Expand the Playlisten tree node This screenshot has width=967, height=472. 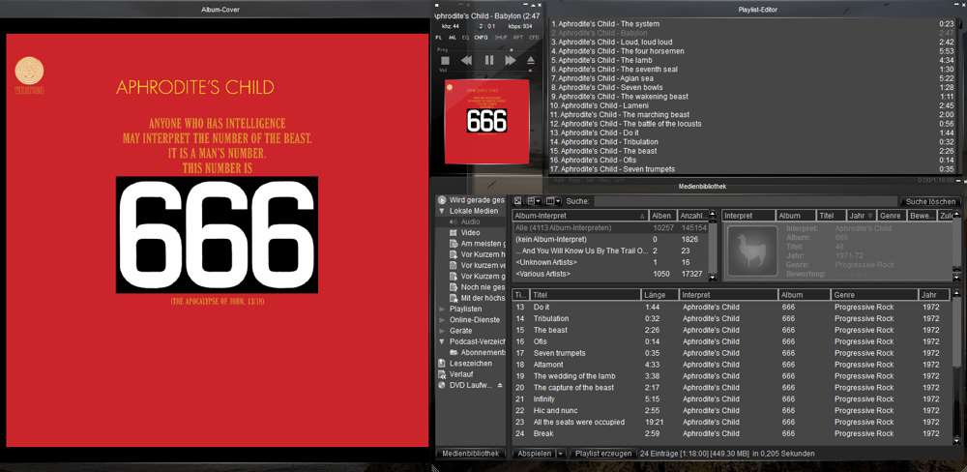(x=442, y=309)
